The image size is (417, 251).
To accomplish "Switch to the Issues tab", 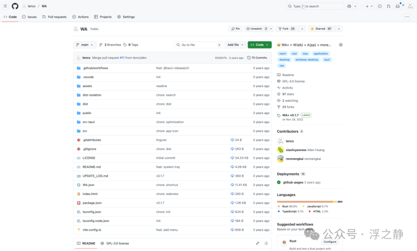I will tap(29, 17).
